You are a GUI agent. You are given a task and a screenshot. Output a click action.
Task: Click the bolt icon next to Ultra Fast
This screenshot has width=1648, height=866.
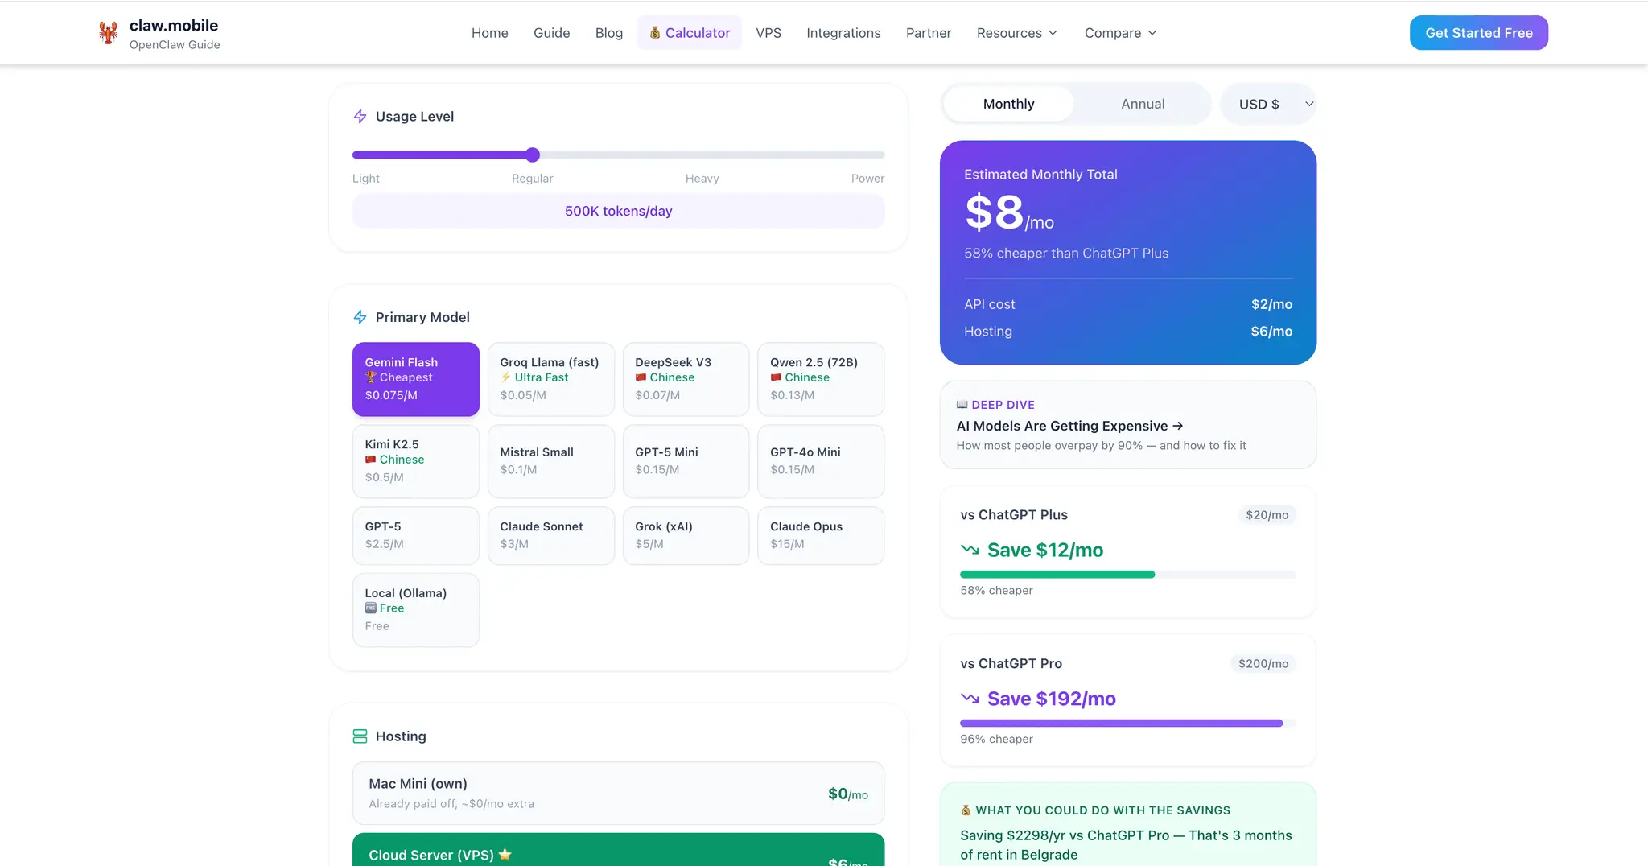pos(505,377)
